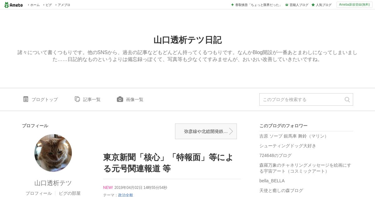Image resolution: width=375 pixels, height=197 pixels.
Task: Click the search magnifier icon
Action: click(x=347, y=99)
